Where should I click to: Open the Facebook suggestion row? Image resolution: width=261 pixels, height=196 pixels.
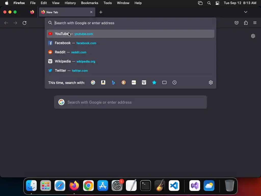(x=130, y=43)
